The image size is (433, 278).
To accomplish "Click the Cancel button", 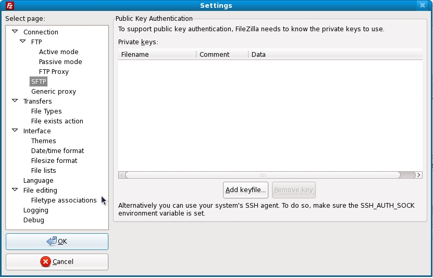I will tap(57, 262).
